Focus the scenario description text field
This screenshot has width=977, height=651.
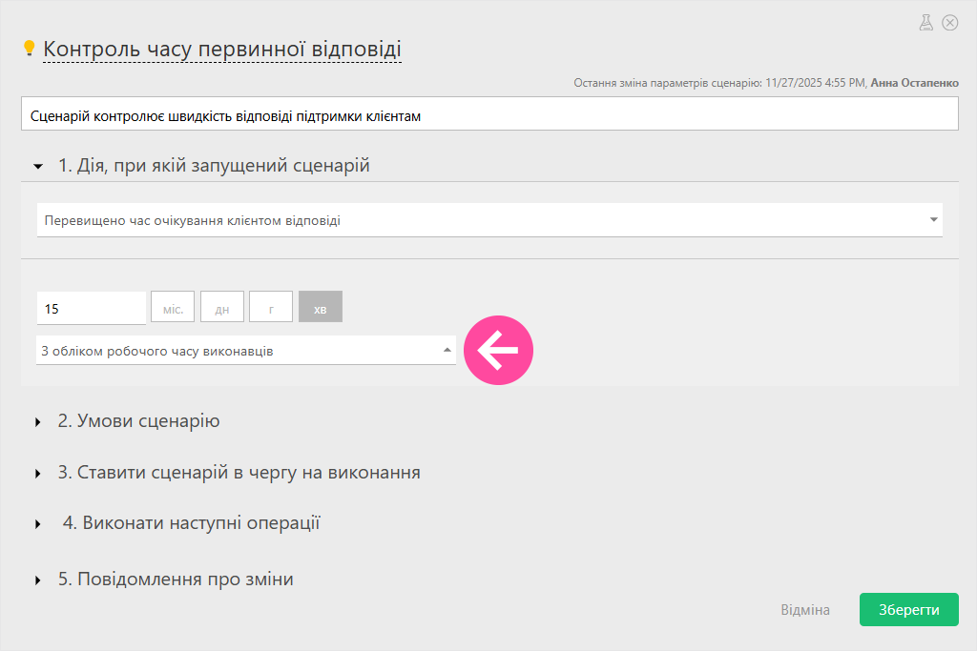pos(488,115)
